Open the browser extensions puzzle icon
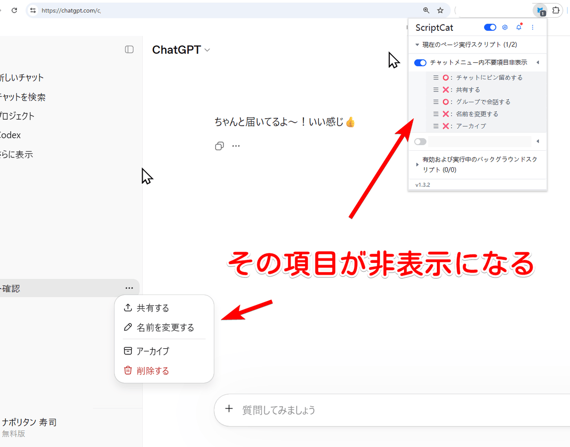Image resolution: width=570 pixels, height=447 pixels. coord(556,10)
